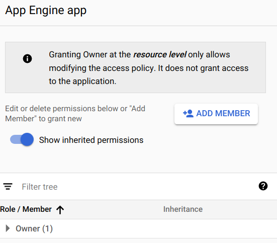Viewport: 277px width, 243px height.
Task: Open the help question mark icon
Action: click(x=263, y=186)
